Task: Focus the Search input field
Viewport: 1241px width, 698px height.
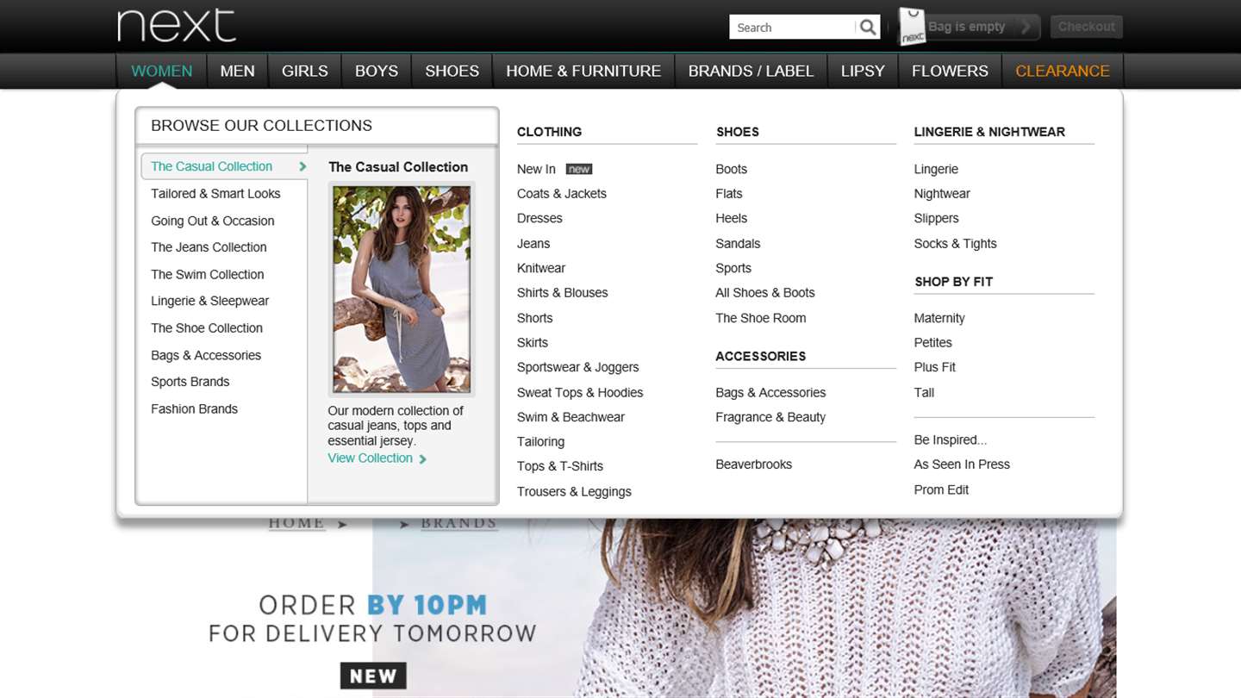Action: coord(794,28)
